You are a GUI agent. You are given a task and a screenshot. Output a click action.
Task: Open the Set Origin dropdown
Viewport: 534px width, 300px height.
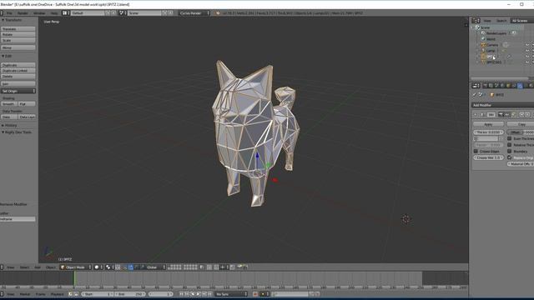point(18,91)
